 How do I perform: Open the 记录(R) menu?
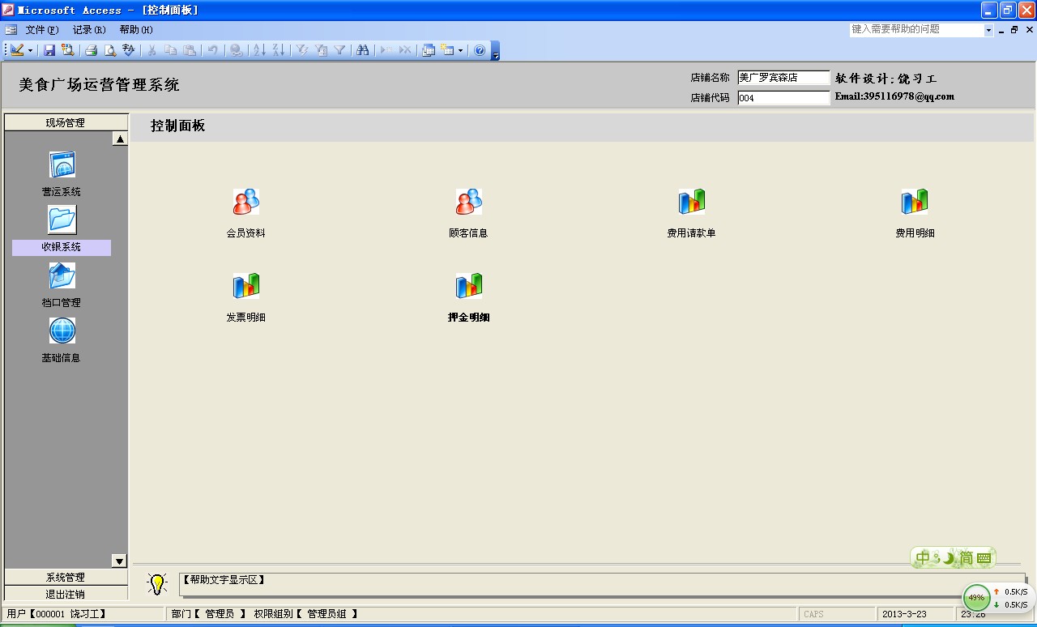point(89,30)
